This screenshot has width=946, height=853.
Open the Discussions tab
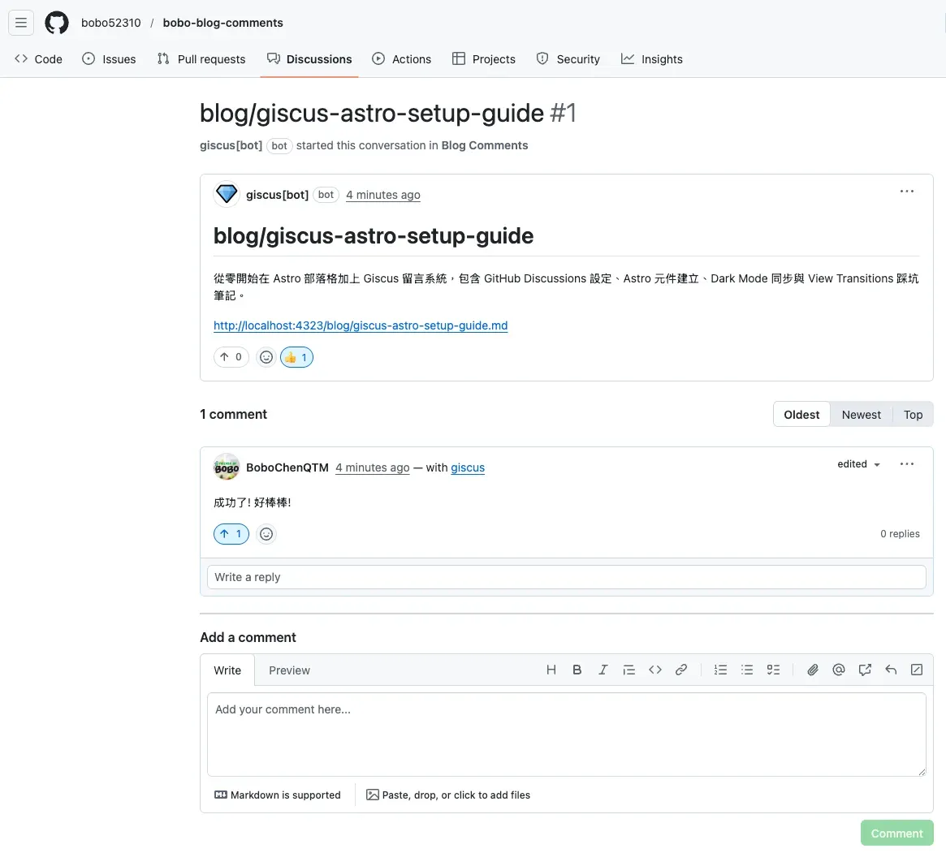coord(309,59)
